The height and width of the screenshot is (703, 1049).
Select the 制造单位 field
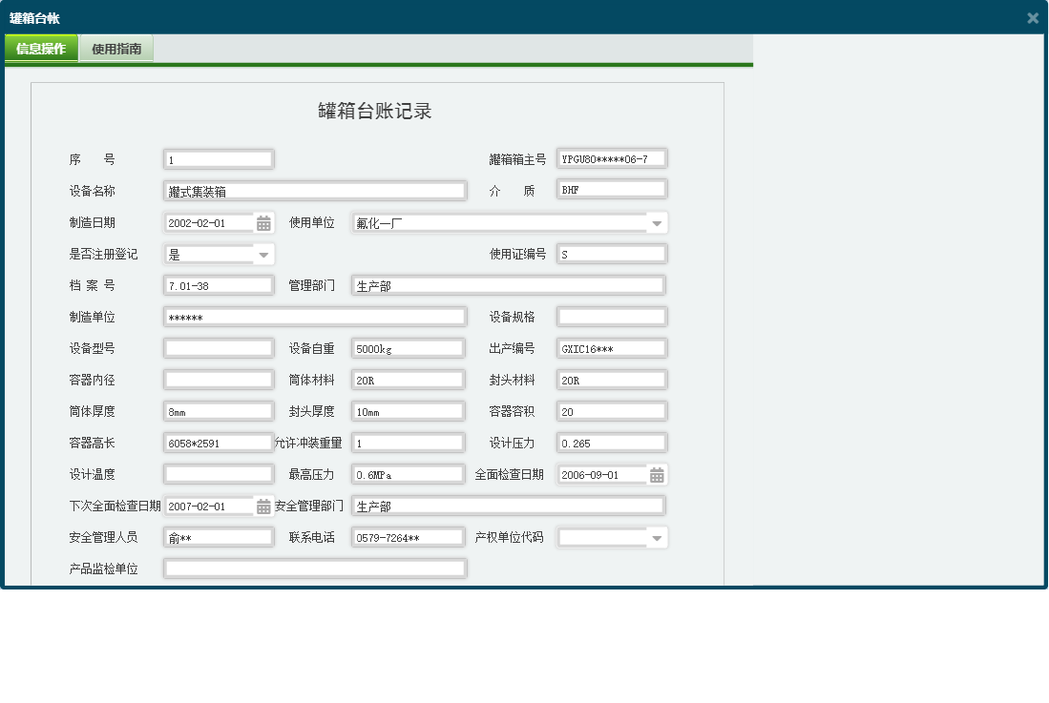click(315, 316)
